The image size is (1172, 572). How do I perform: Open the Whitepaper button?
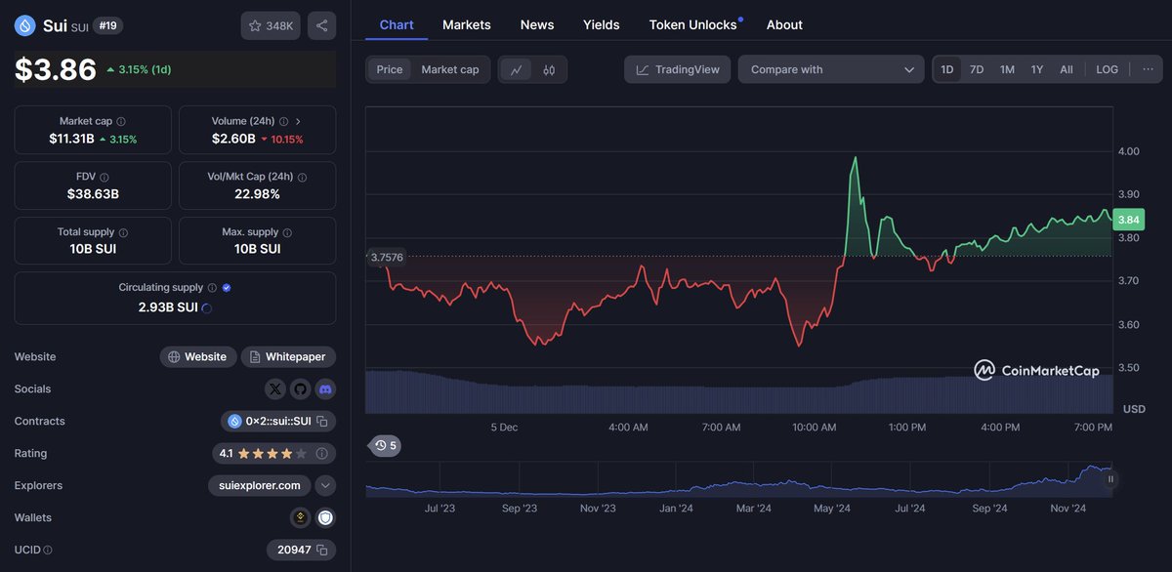point(288,356)
